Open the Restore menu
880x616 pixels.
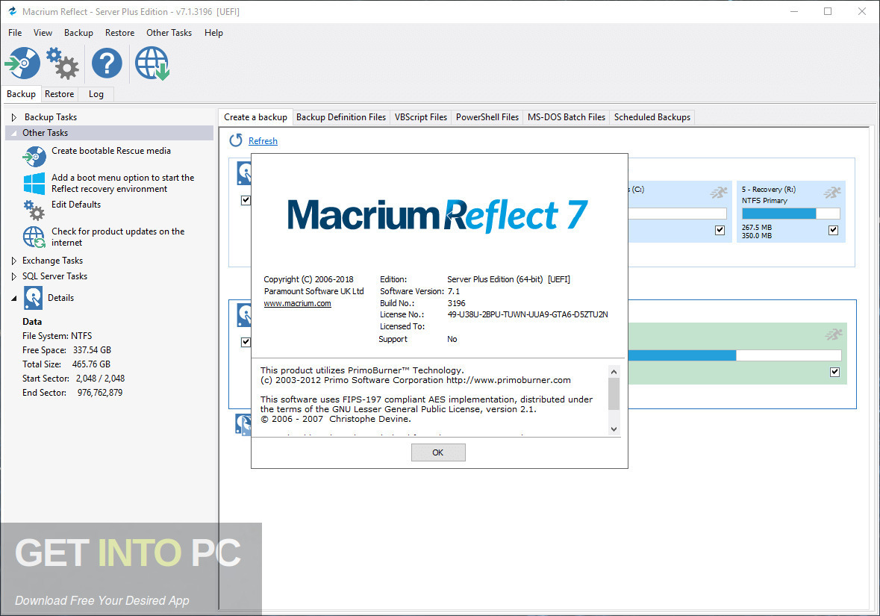(119, 33)
